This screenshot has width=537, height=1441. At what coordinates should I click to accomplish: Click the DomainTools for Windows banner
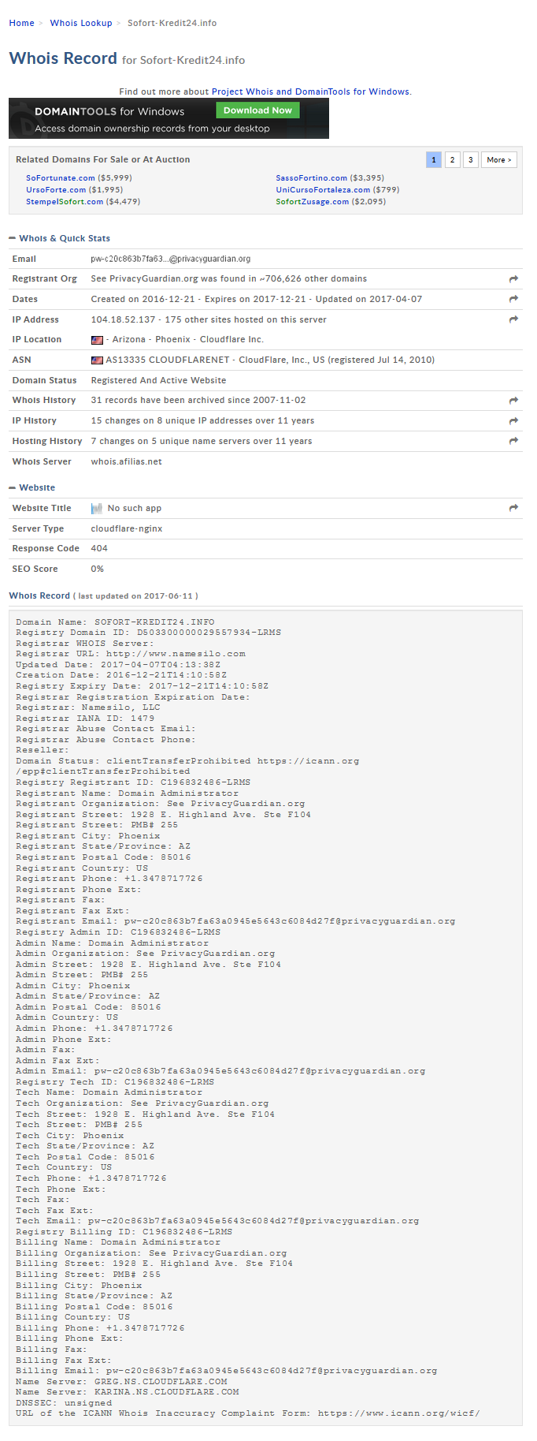point(169,118)
